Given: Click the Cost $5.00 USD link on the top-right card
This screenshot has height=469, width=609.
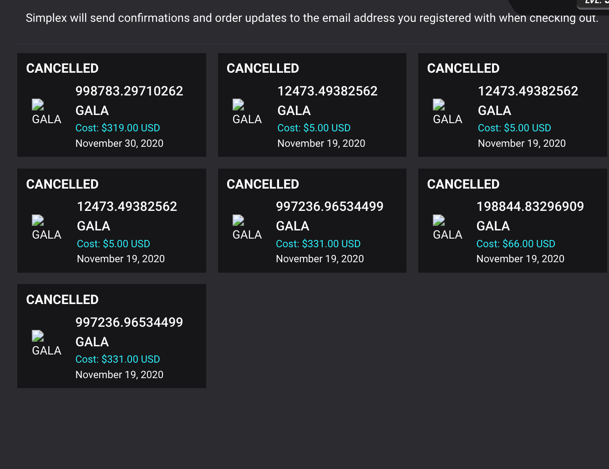Looking at the screenshot, I should tap(514, 128).
